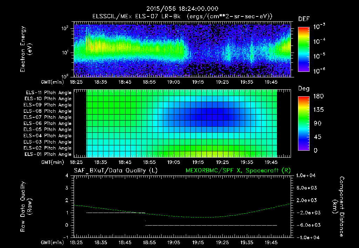359x248 pixels.
Task: Click the '10^-3' DEF color bar tick
Action: coord(319,27)
